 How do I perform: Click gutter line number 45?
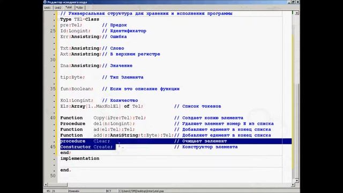point(53,147)
